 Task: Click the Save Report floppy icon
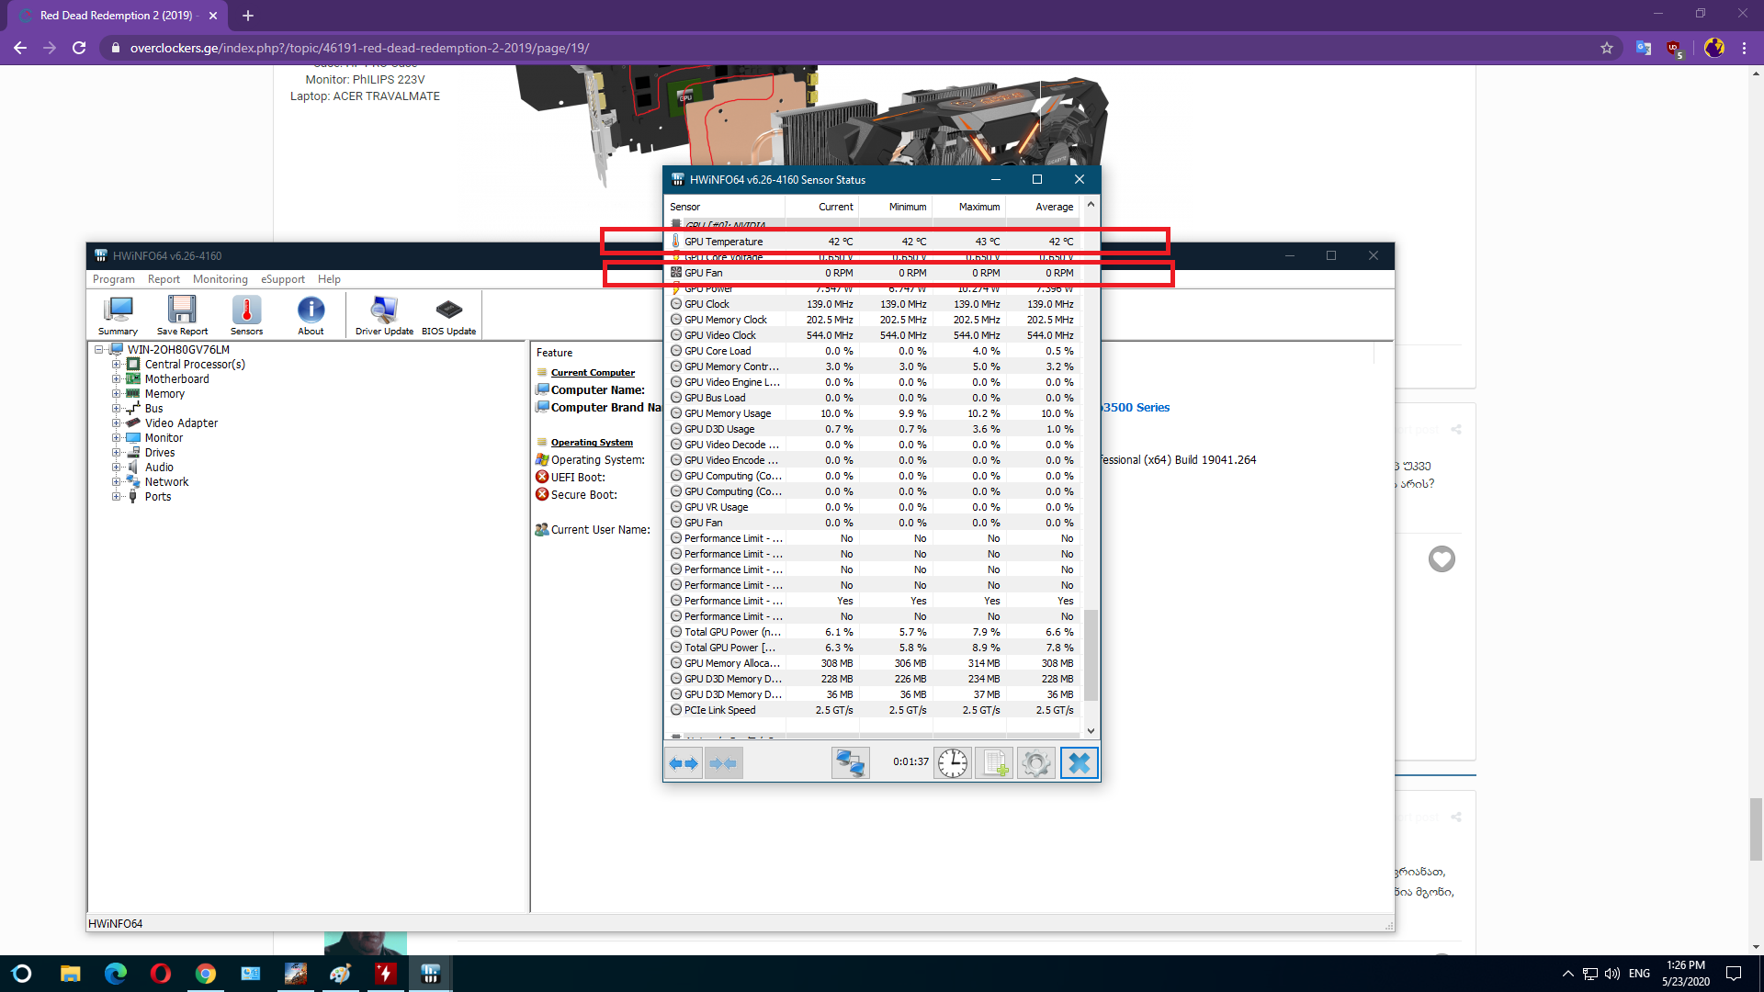tap(182, 315)
